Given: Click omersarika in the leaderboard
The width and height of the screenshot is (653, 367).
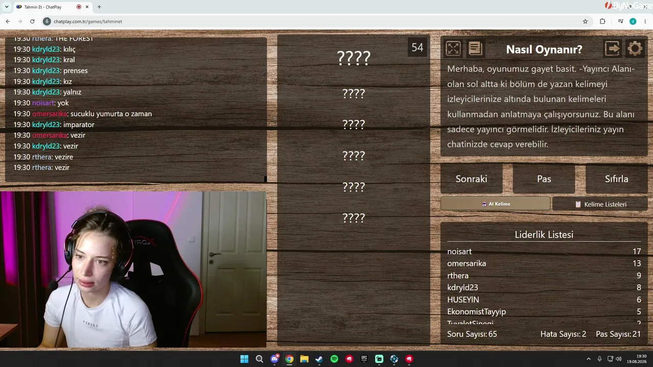Looking at the screenshot, I should [466, 264].
